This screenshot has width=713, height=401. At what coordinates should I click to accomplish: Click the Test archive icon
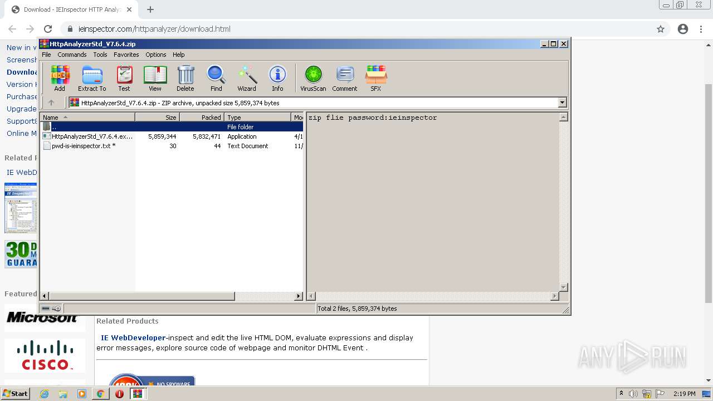tap(124, 78)
